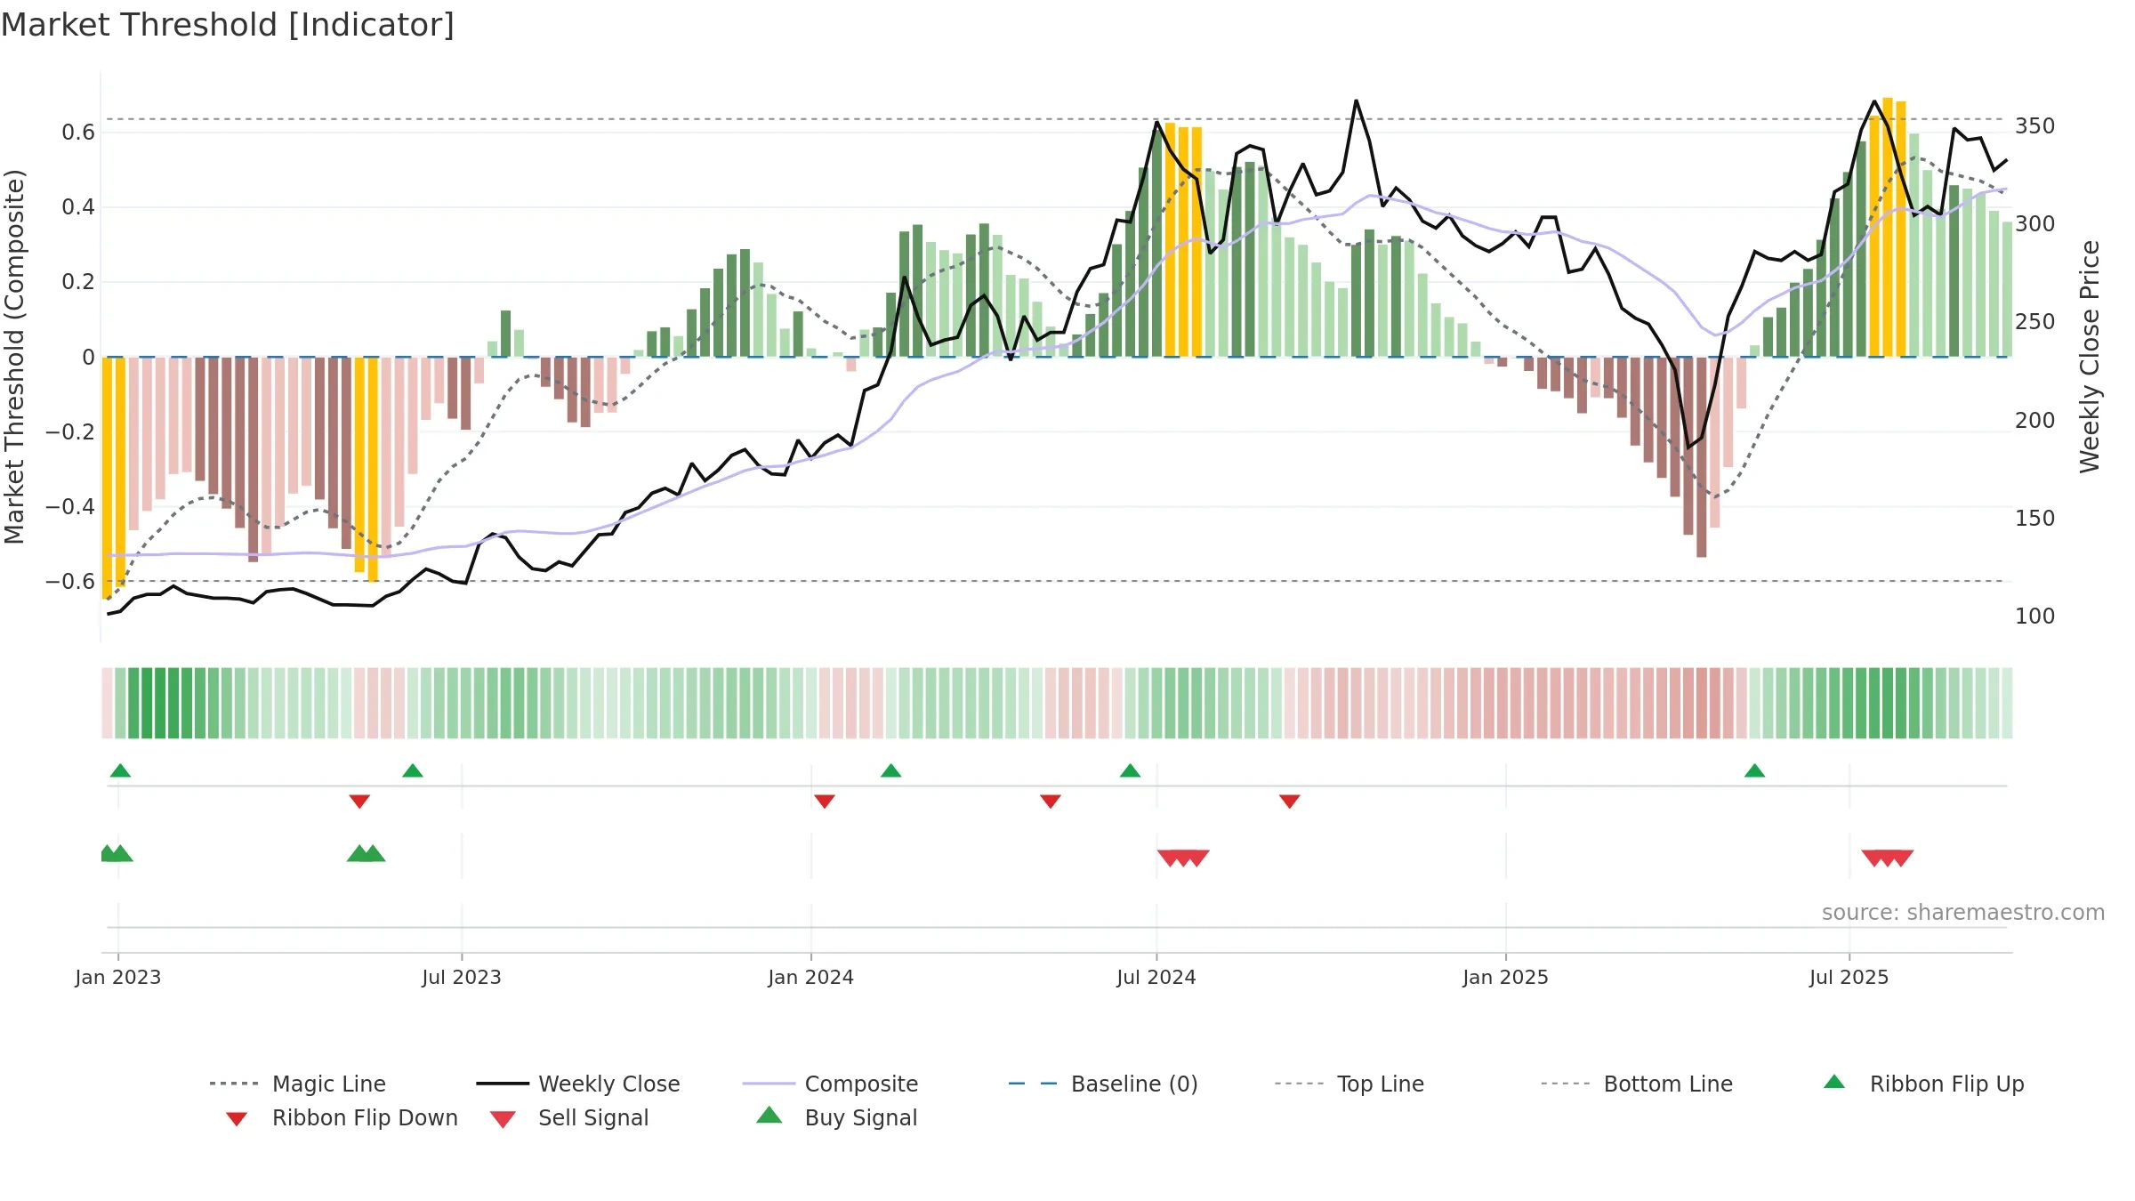
Task: Toggle the Bottom Line legend entry
Action: (1637, 1084)
